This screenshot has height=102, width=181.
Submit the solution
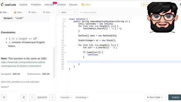click(175, 97)
